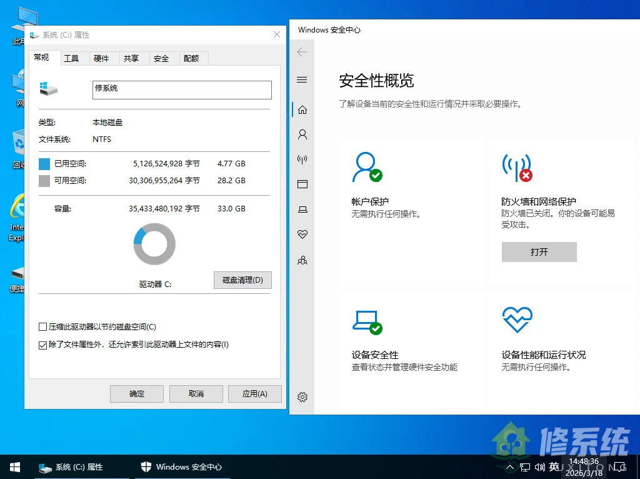
Task: Expand hidden icons in the system tray
Action: pos(509,466)
